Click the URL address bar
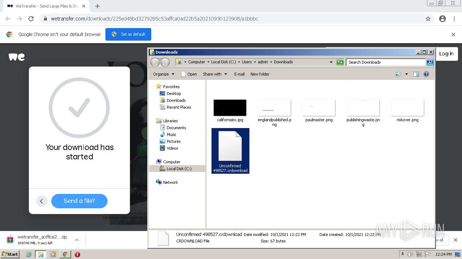The image size is (462, 259). (231, 19)
